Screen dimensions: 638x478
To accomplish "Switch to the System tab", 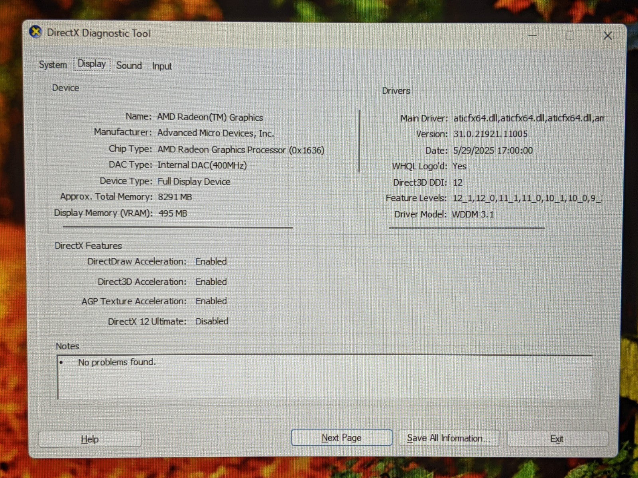I will (53, 65).
